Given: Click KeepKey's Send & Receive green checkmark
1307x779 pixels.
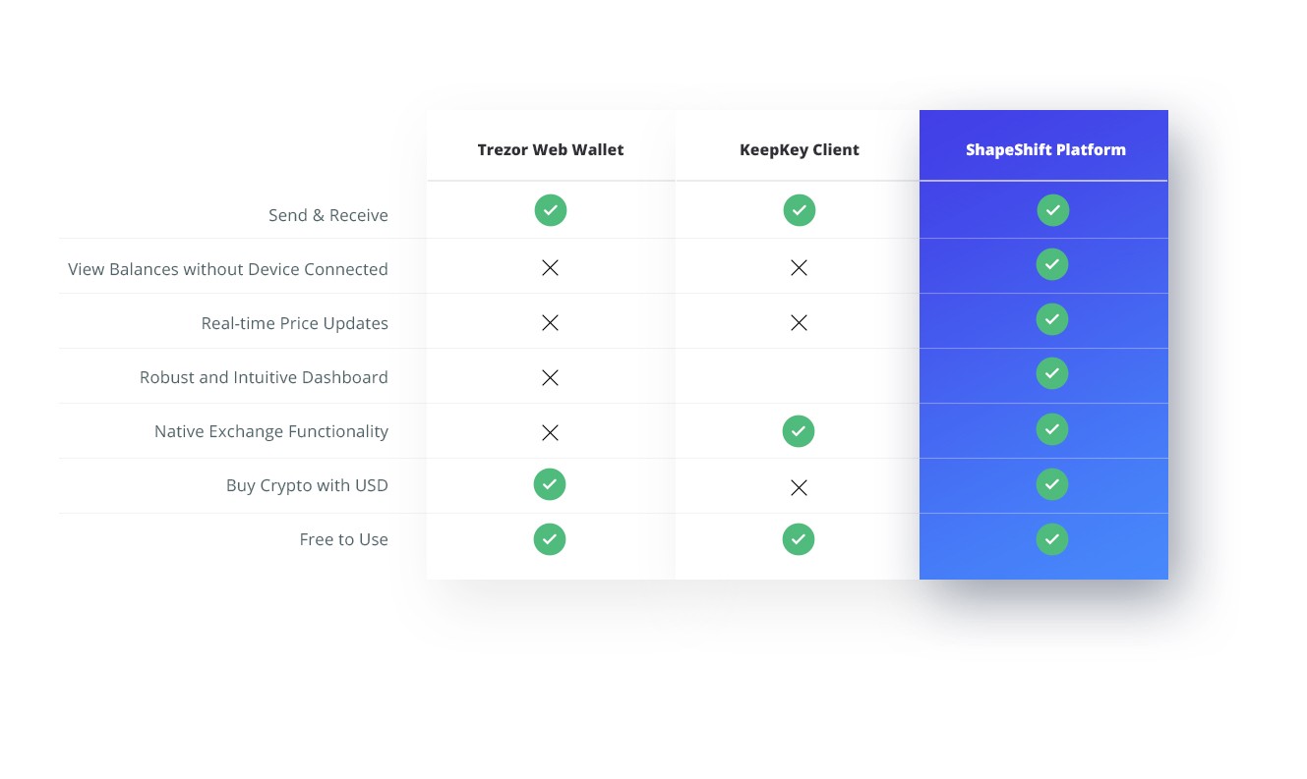Looking at the screenshot, I should coord(800,210).
